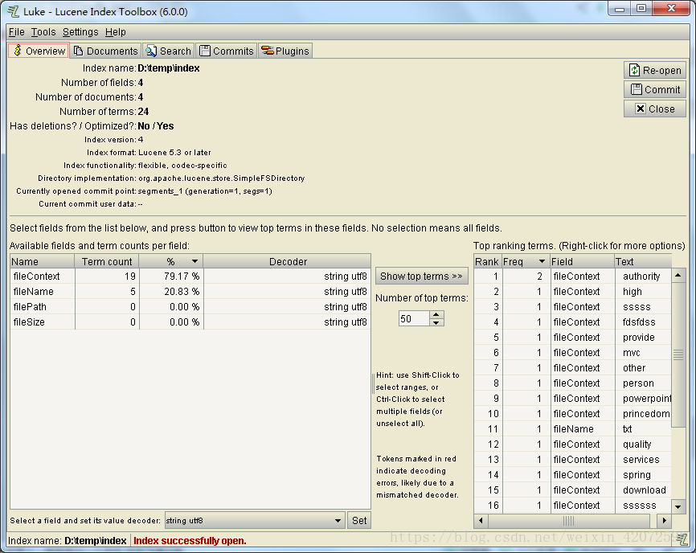Select the fileSize field row
Screen dimensions: 696x553
[190, 322]
